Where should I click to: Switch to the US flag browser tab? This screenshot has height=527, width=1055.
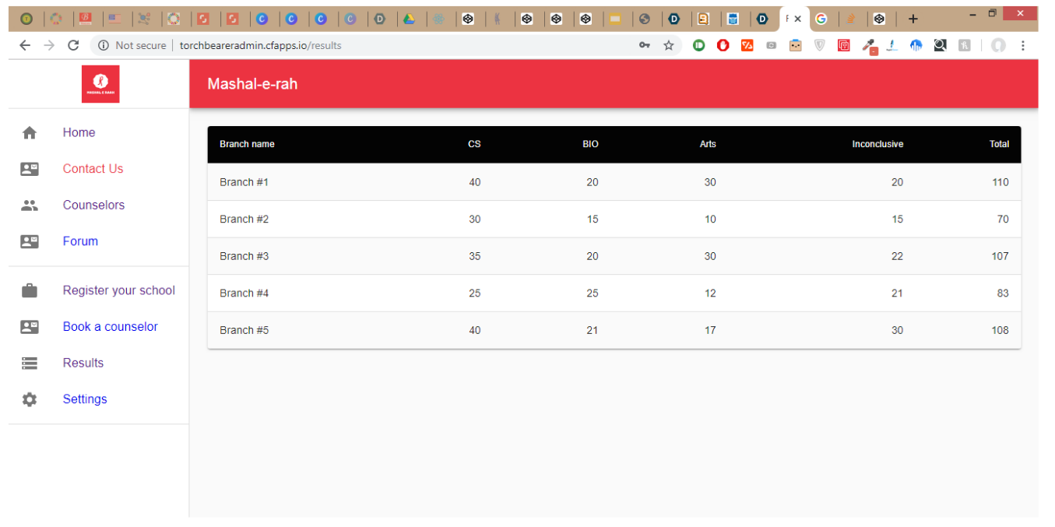tap(114, 19)
